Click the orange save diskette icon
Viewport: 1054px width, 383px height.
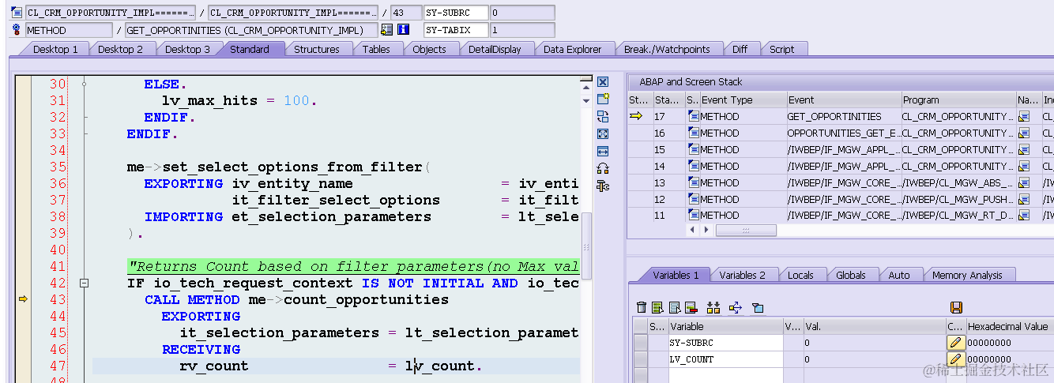click(x=956, y=307)
